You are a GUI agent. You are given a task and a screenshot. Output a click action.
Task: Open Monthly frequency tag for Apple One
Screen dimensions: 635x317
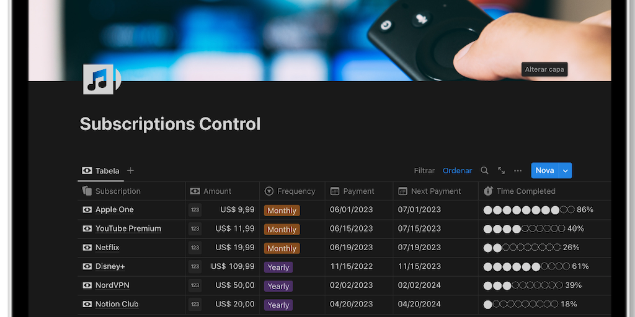click(x=282, y=211)
